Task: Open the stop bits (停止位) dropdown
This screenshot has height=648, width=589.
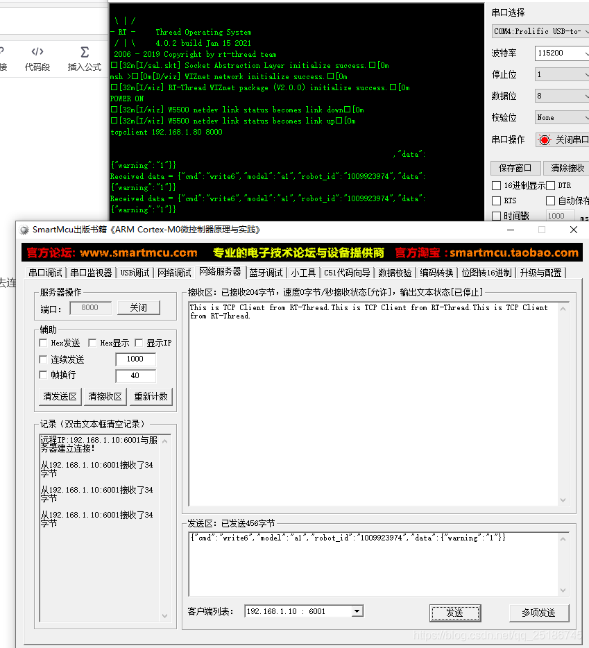Action: pyautogui.click(x=562, y=74)
